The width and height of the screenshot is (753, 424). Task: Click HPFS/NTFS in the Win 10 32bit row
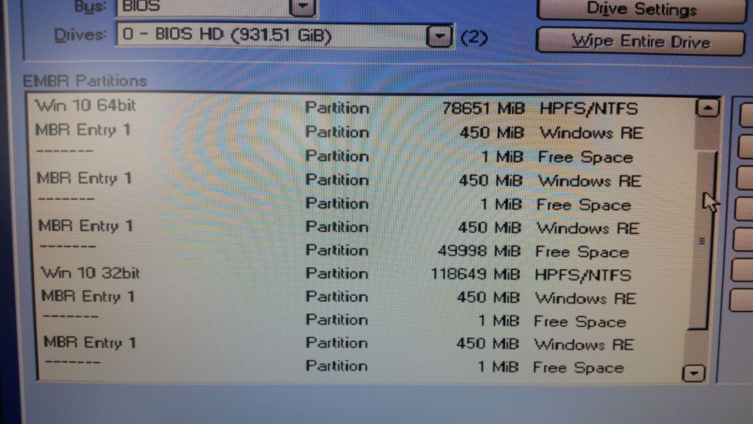(x=583, y=275)
